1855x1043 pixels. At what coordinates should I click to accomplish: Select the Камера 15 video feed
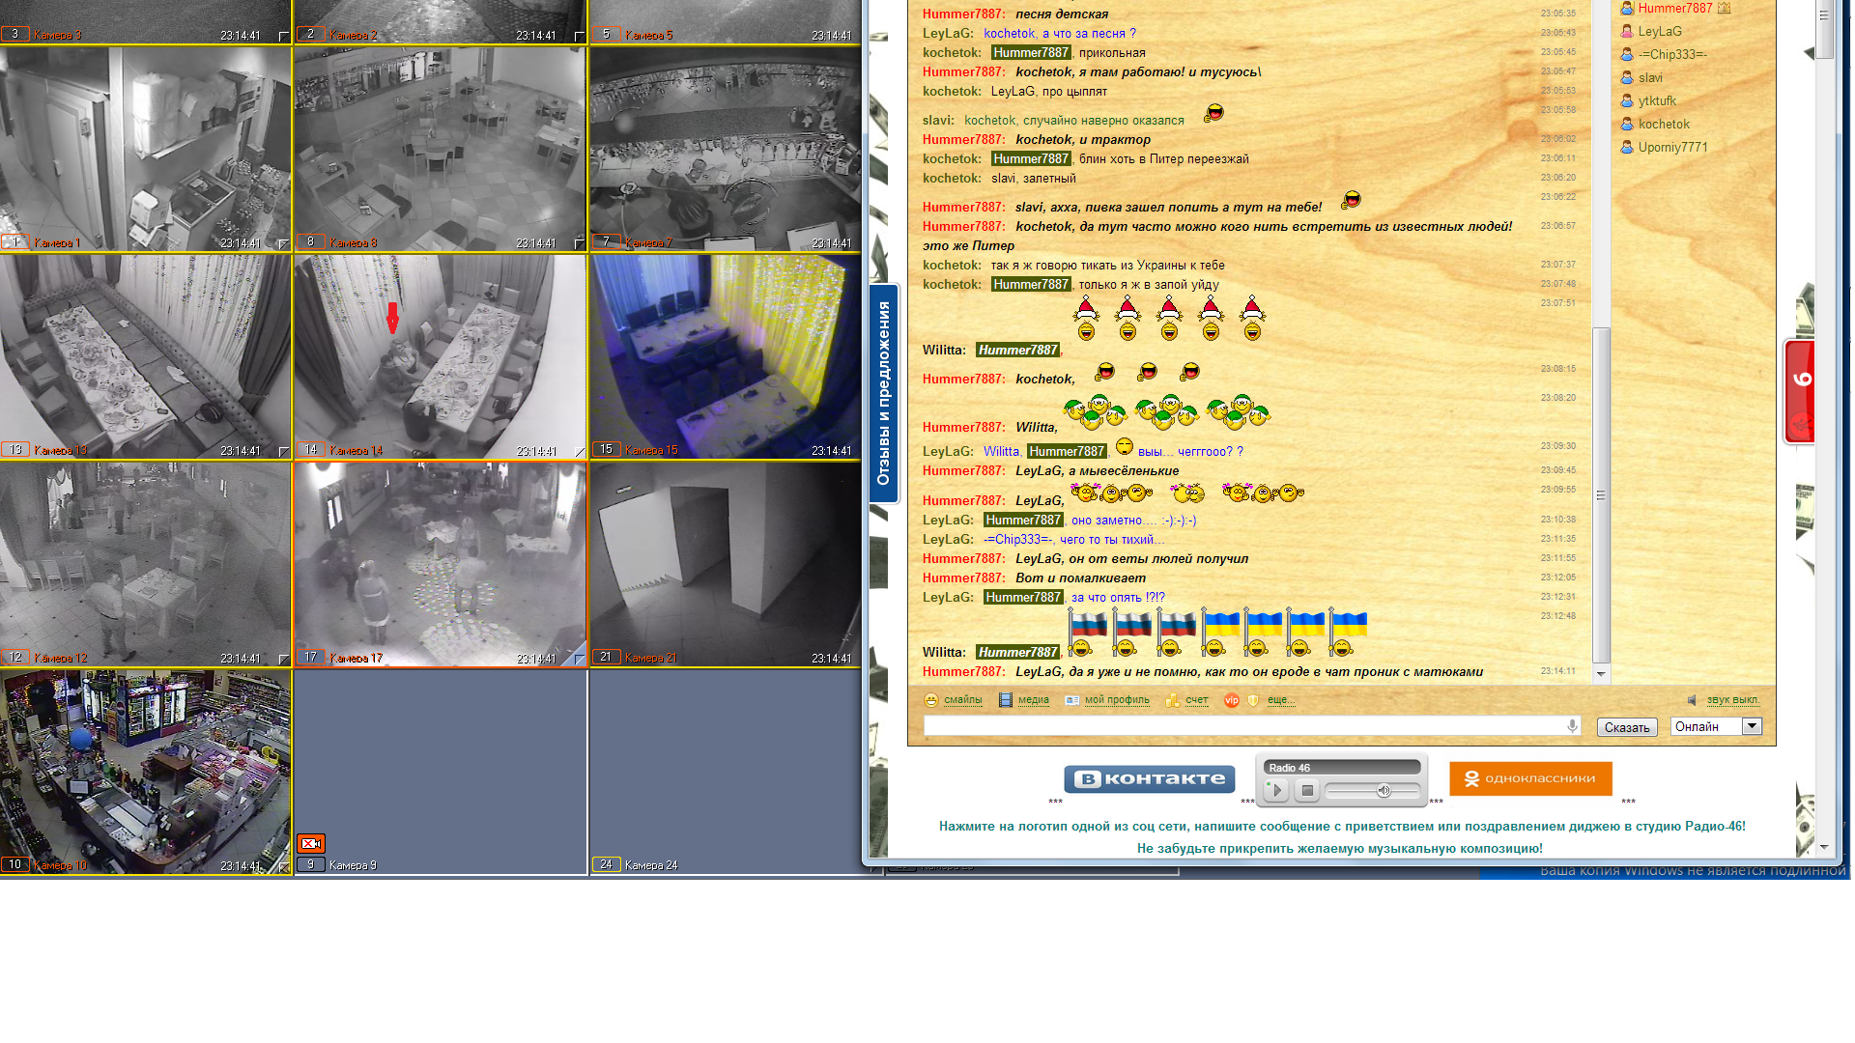point(725,355)
